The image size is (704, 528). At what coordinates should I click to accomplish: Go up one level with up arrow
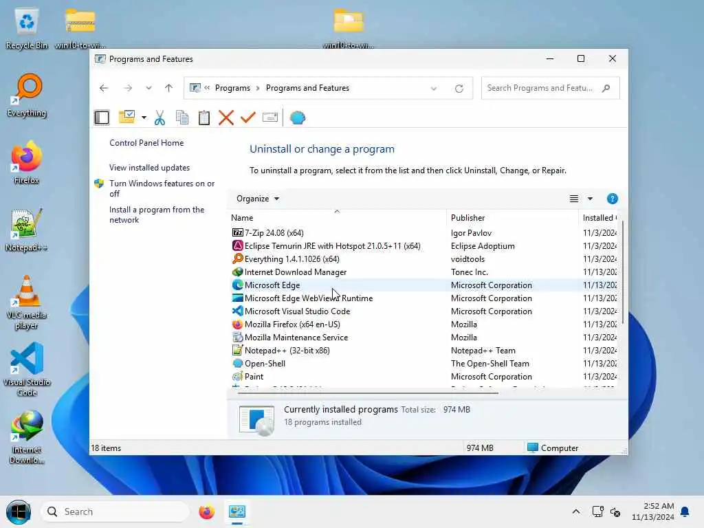pyautogui.click(x=169, y=88)
